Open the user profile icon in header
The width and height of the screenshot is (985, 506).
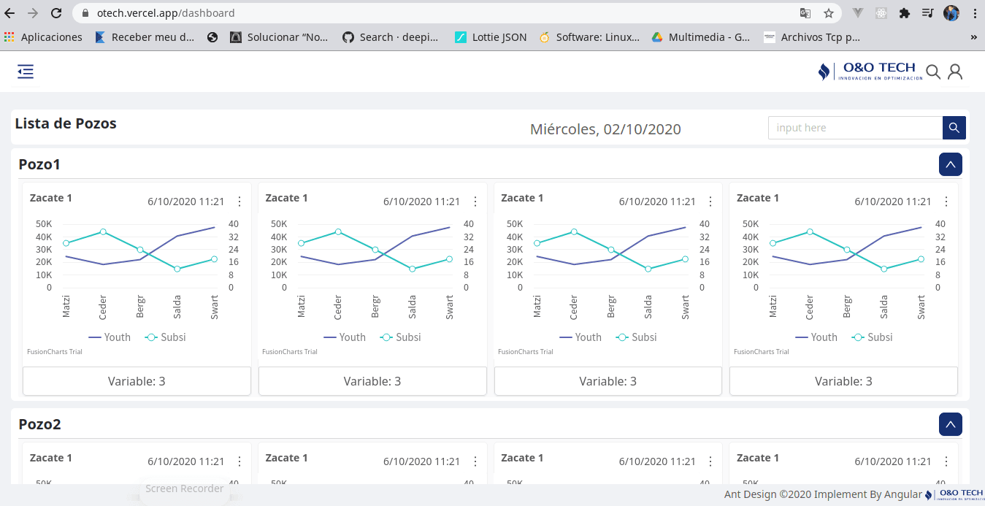click(955, 72)
